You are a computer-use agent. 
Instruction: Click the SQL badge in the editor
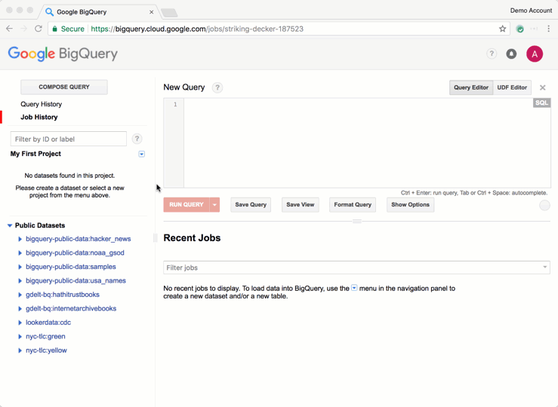[541, 103]
